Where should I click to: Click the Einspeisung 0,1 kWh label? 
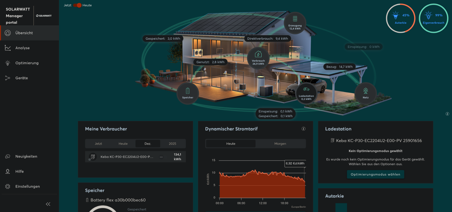click(x=275, y=111)
